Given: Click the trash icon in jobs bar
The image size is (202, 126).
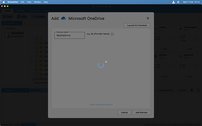Looking at the screenshot, I should click(192, 90).
